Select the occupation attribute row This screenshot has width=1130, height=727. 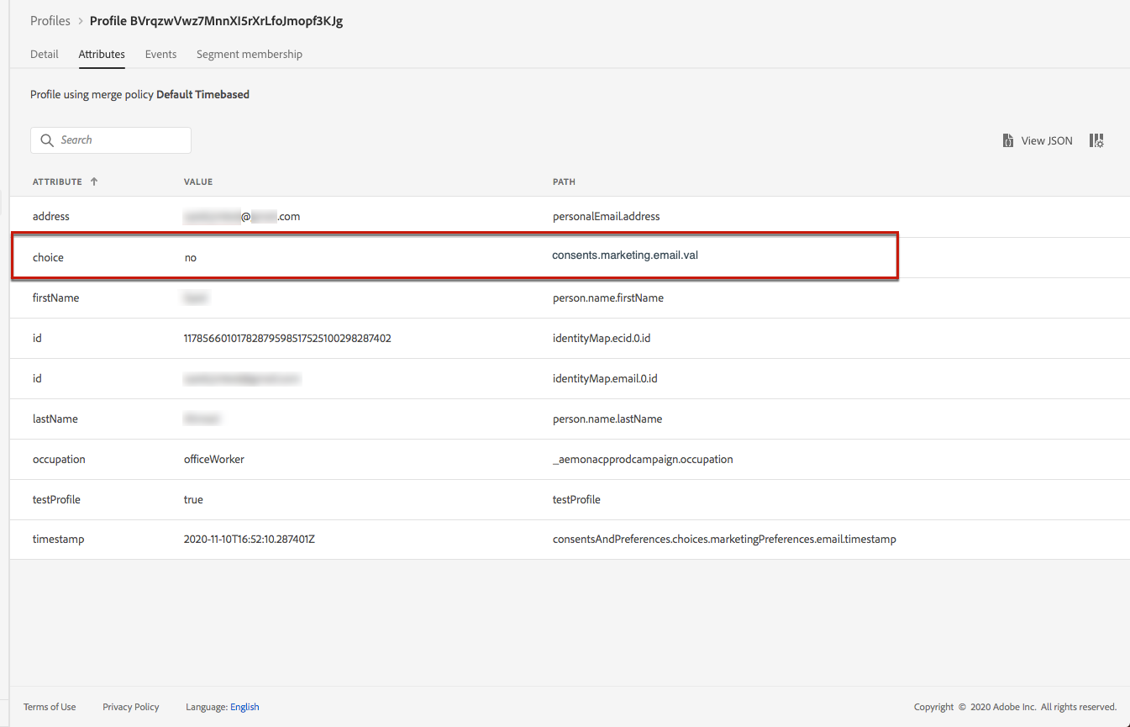59,459
